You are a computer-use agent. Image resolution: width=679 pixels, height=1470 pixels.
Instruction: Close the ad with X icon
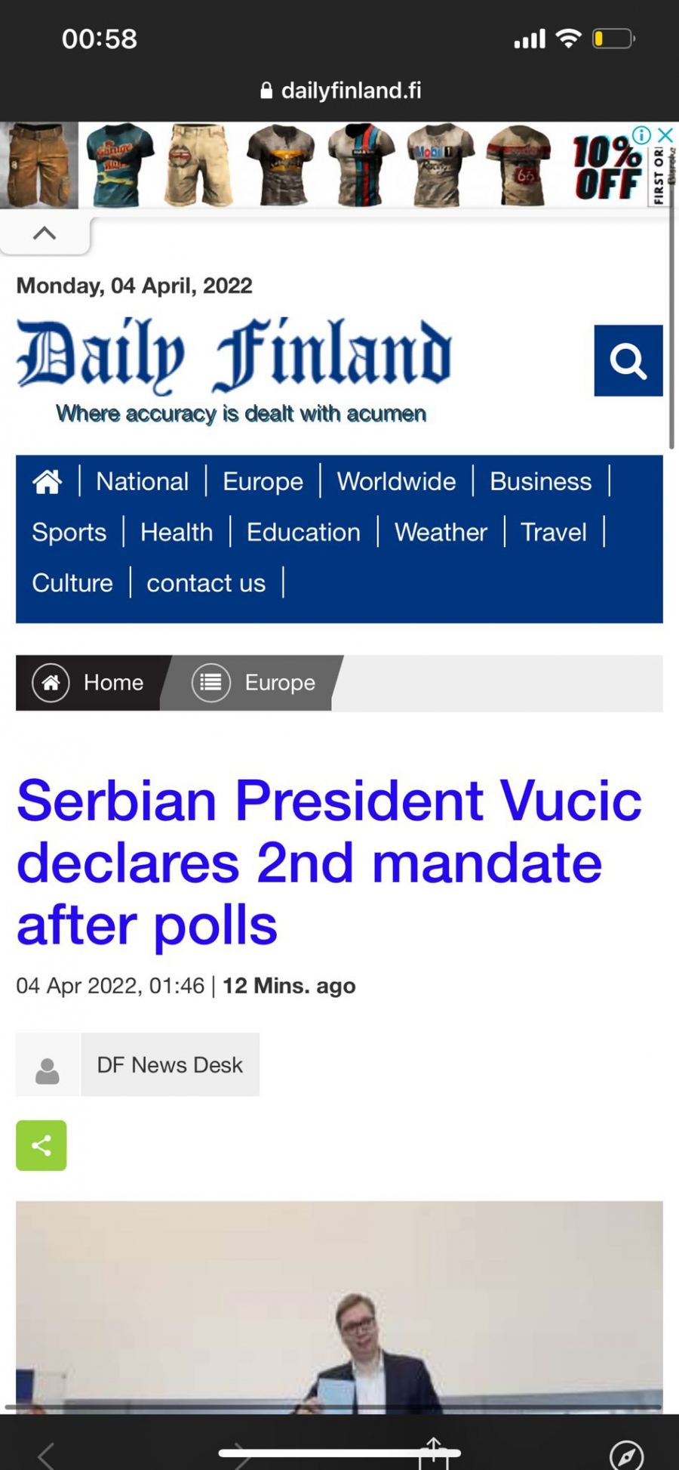point(665,135)
